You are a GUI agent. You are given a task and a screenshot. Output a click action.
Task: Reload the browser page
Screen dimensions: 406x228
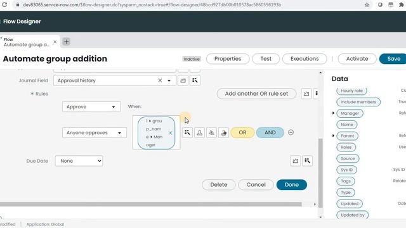point(4,4)
